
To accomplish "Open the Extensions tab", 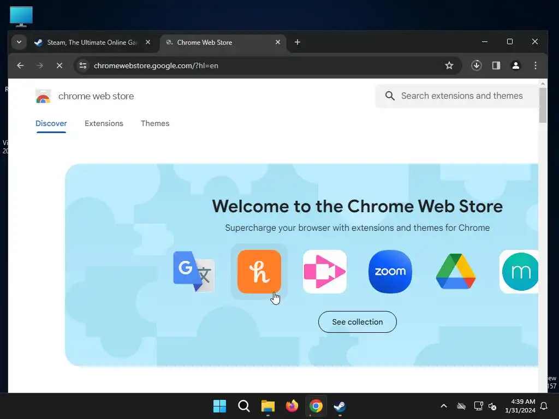I will point(104,124).
